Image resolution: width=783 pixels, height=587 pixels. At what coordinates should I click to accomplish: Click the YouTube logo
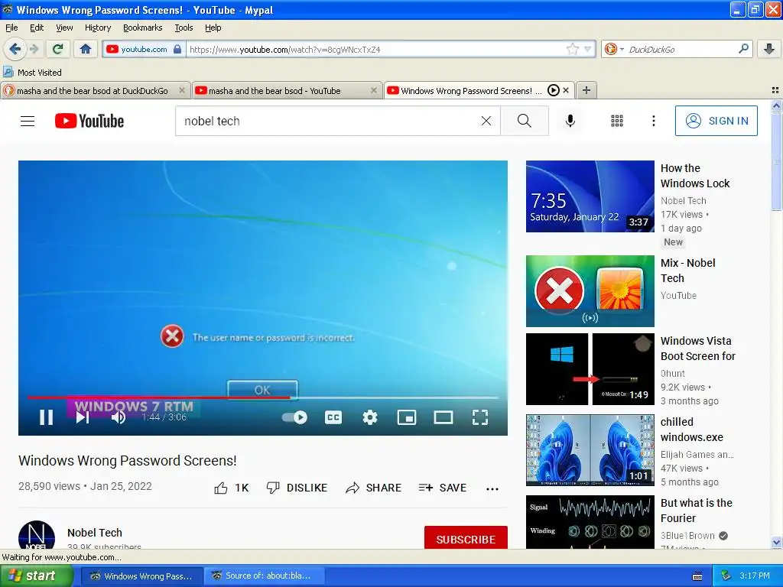(89, 121)
